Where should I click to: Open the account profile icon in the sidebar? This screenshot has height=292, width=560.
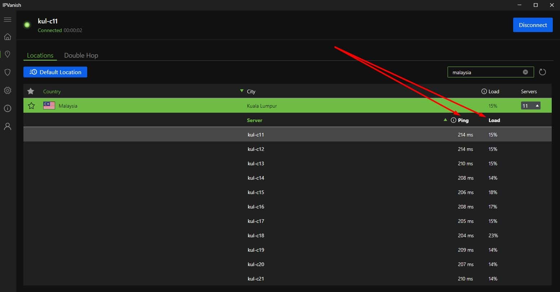[x=8, y=126]
